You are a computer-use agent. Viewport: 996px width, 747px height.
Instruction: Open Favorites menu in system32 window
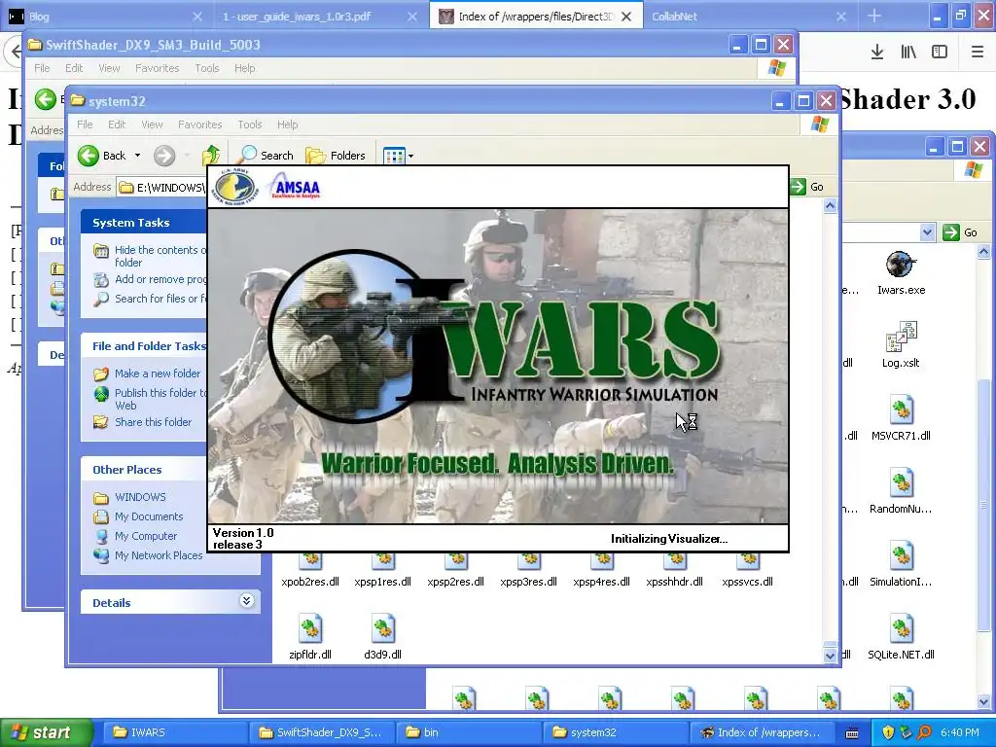pyautogui.click(x=200, y=124)
